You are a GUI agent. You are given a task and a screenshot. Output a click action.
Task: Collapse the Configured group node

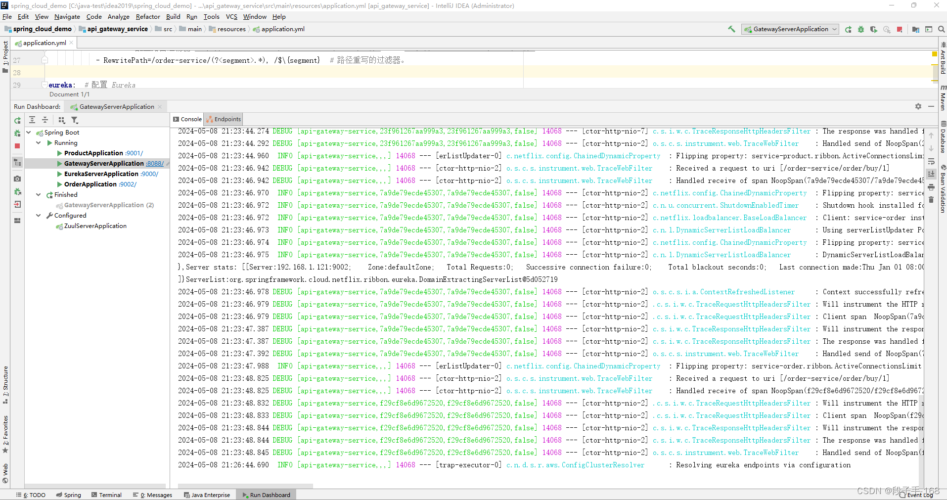39,215
